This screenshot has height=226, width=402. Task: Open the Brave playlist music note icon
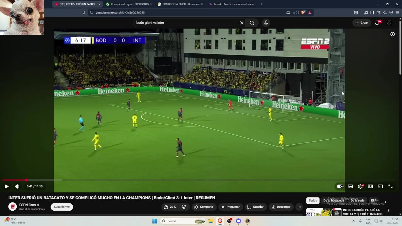(x=366, y=13)
